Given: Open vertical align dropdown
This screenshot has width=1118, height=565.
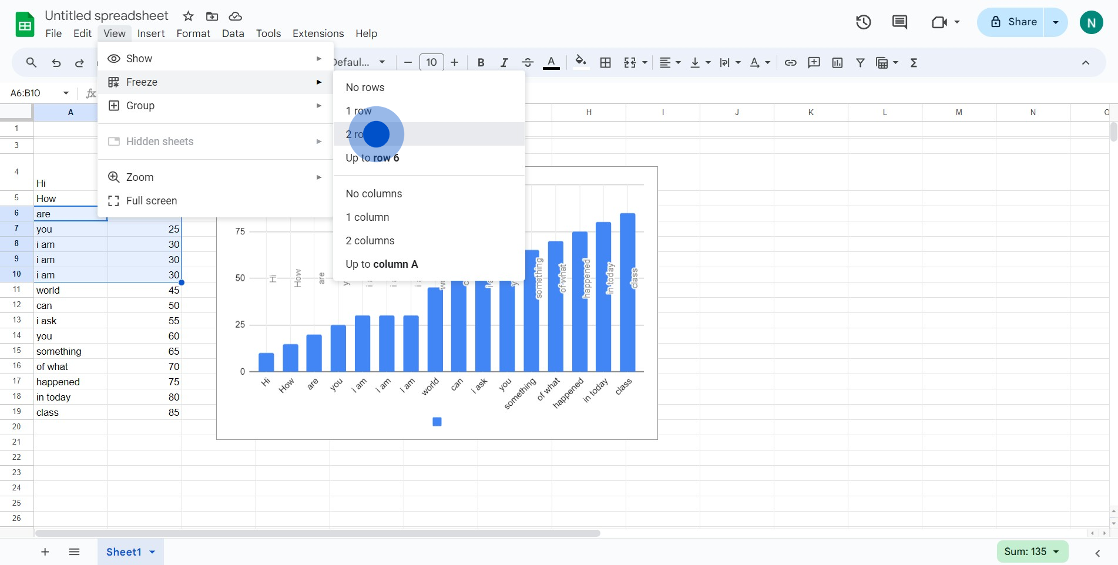Looking at the screenshot, I should point(700,63).
